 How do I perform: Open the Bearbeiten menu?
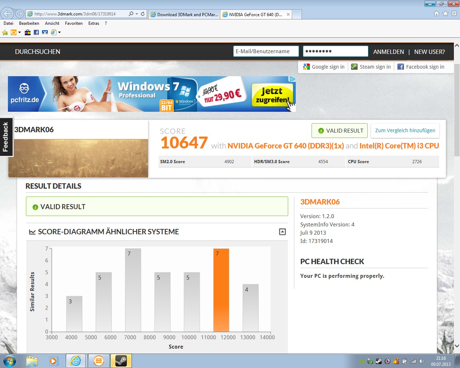tap(29, 23)
